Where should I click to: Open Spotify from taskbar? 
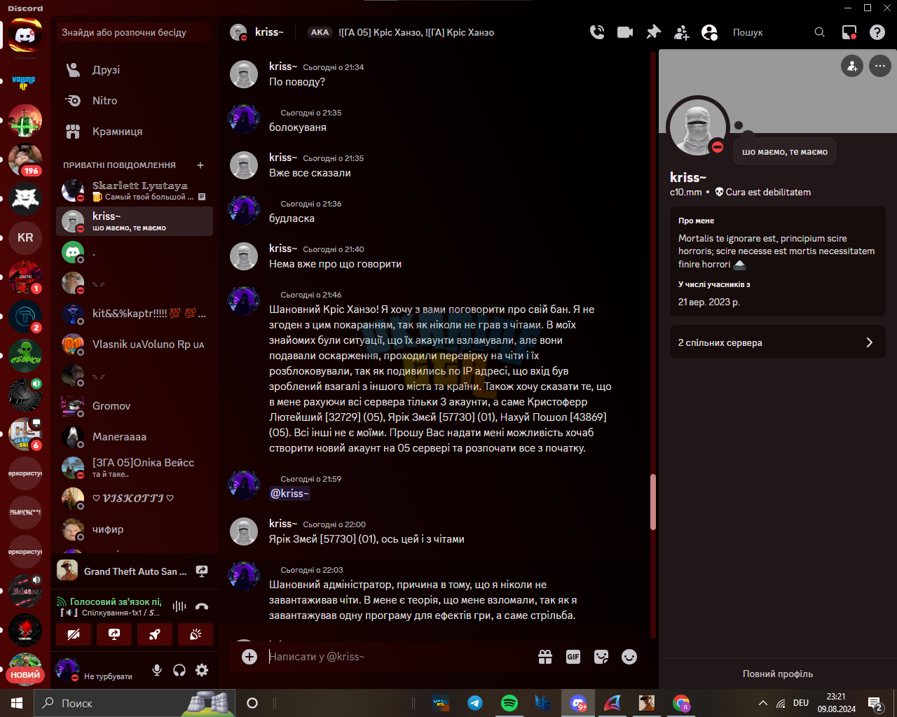pyautogui.click(x=509, y=703)
